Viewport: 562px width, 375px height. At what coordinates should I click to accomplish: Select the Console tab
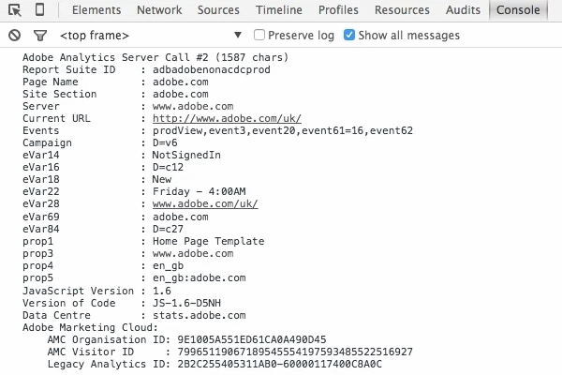[x=518, y=10]
